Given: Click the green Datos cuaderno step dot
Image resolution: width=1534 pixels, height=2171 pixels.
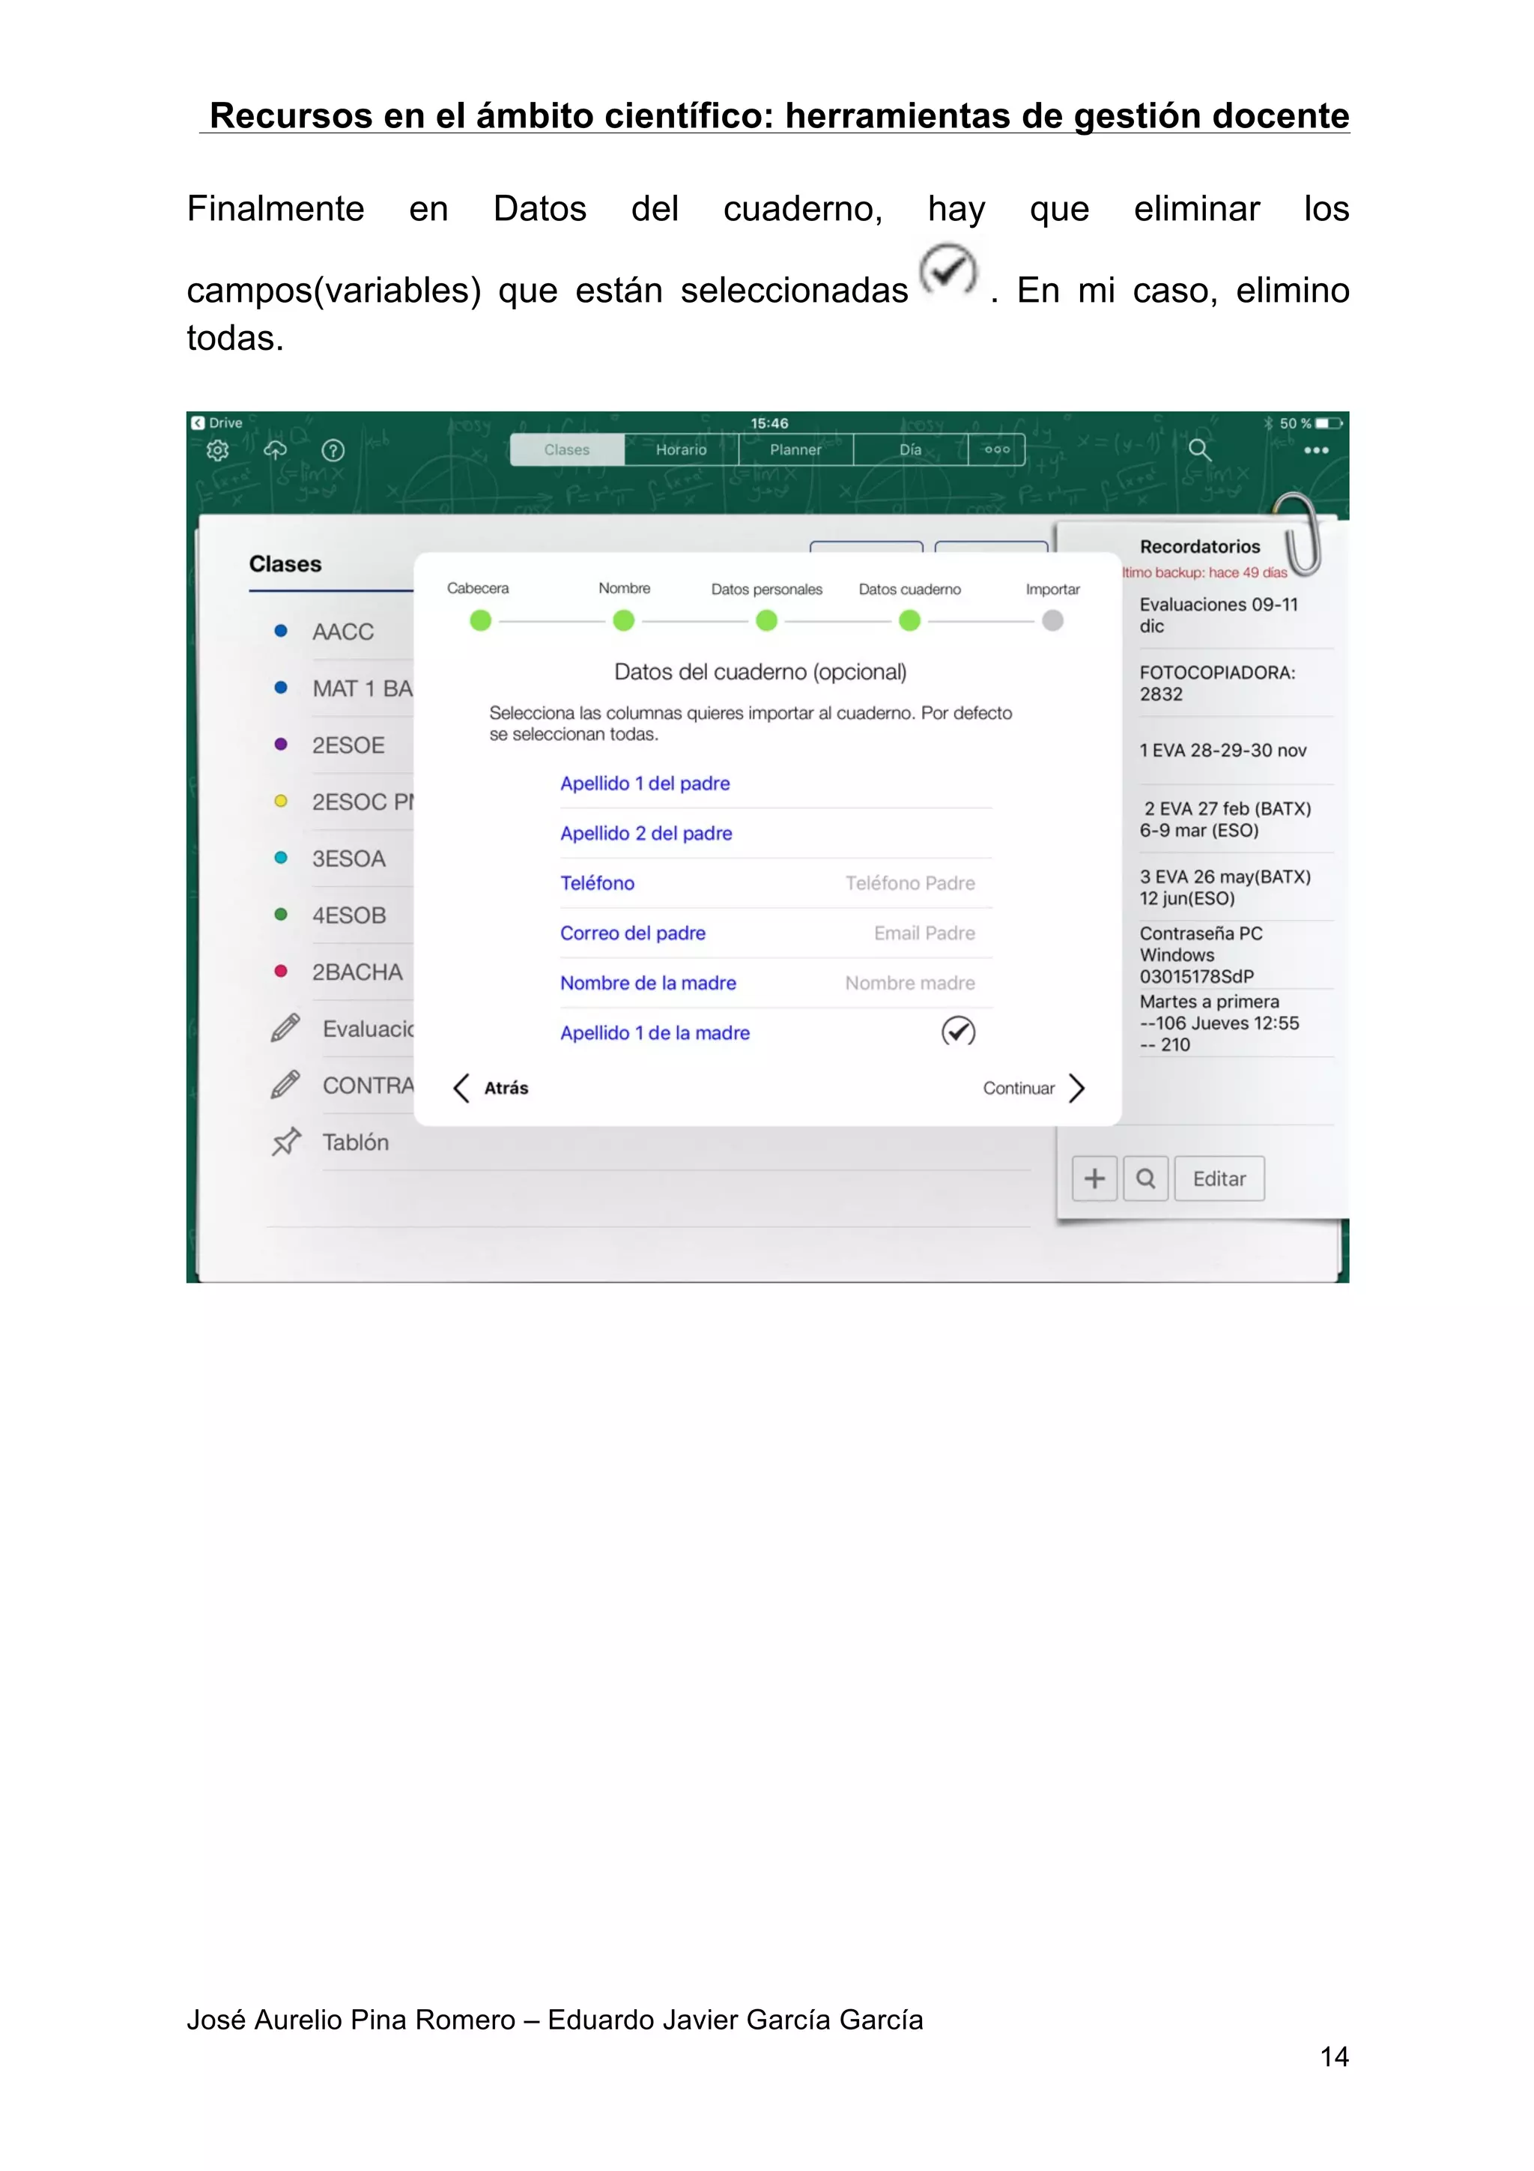Looking at the screenshot, I should coord(909,620).
